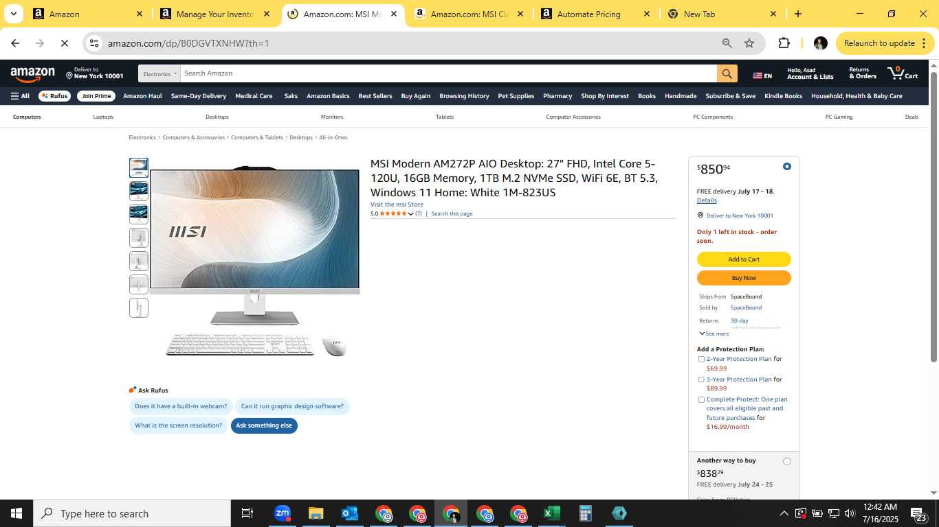Image resolution: width=939 pixels, height=527 pixels.
Task: Open Excel from the Windows taskbar
Action: click(551, 513)
